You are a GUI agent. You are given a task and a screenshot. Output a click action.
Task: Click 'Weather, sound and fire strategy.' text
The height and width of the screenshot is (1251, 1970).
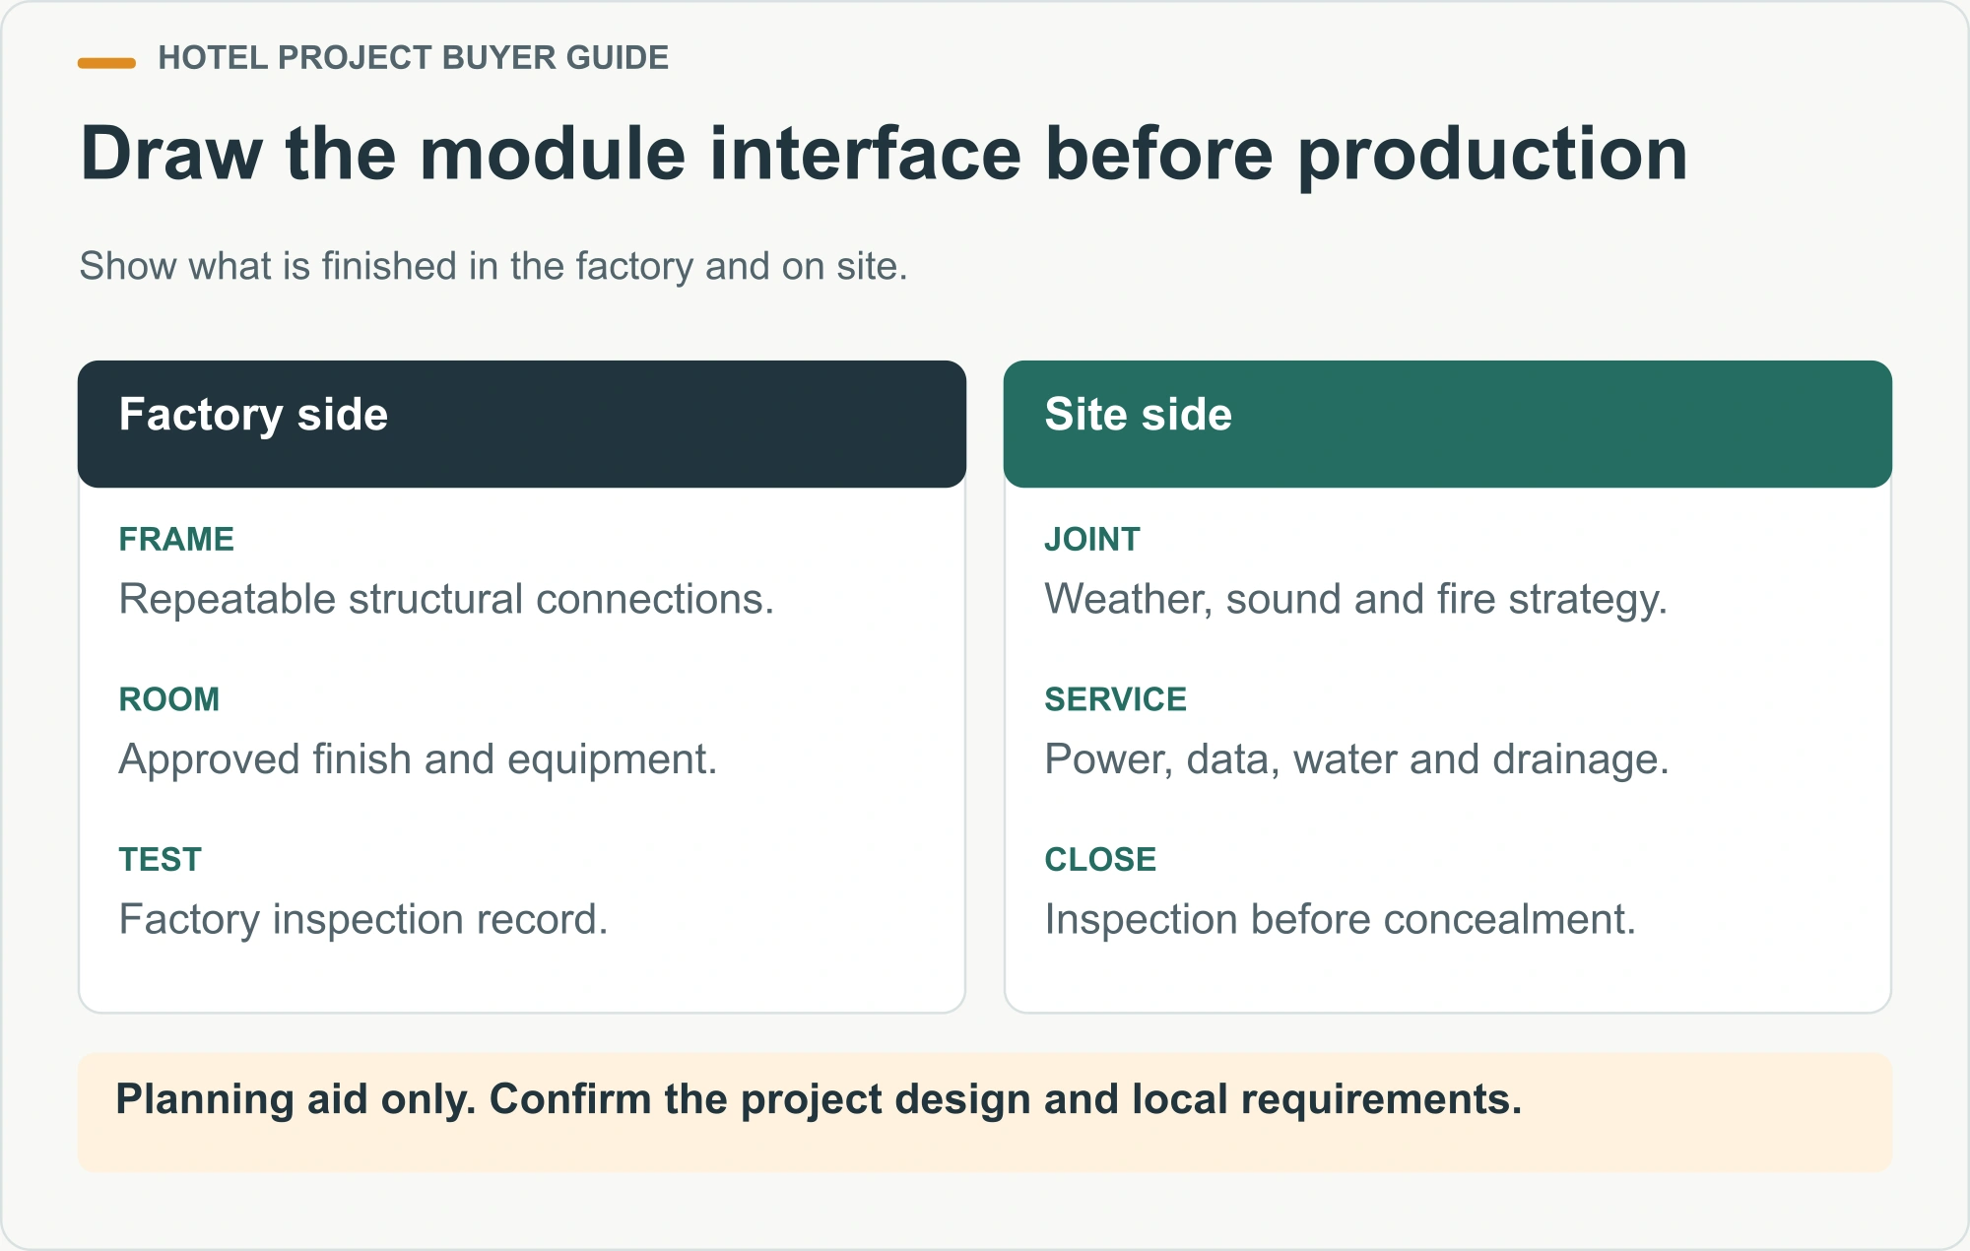pyautogui.click(x=1356, y=599)
